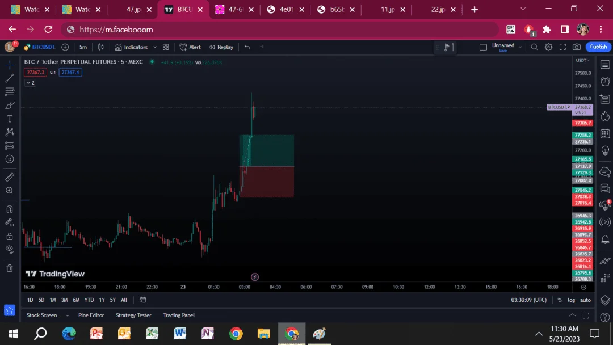Open the user profile menu avatar
The height and width of the screenshot is (345, 613).
pos(10,47)
